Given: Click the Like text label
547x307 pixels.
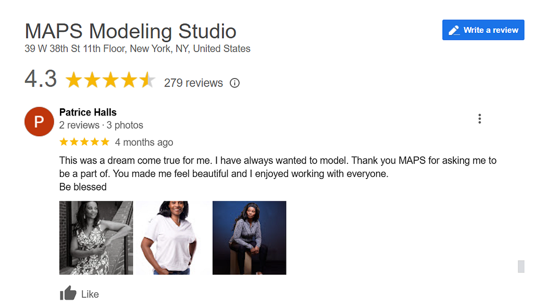Looking at the screenshot, I should coord(90,295).
